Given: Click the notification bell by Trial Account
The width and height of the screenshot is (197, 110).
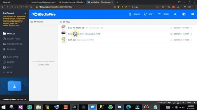Looking at the screenshot, I should click(25, 13).
